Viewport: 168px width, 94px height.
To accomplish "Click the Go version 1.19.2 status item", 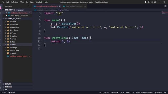I will pos(3,93).
